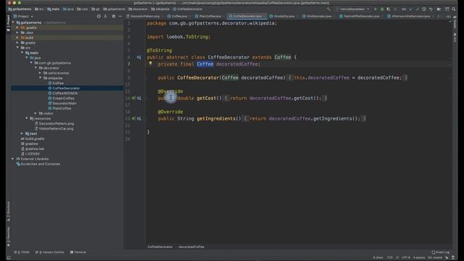Click the gutter implementation icon on line 6
Viewport: 464px width, 261px height.
point(138,57)
